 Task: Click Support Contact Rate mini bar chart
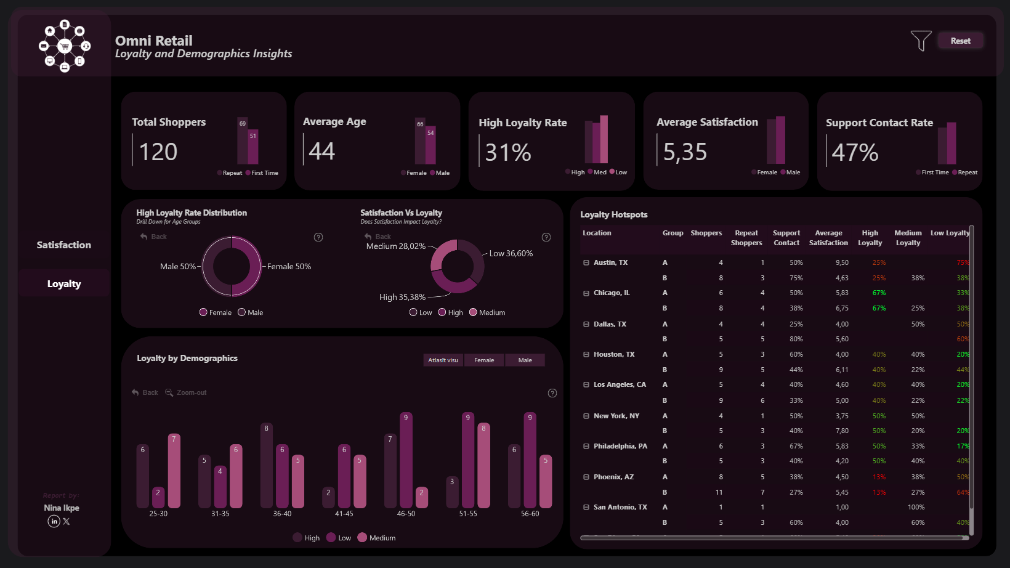point(947,143)
